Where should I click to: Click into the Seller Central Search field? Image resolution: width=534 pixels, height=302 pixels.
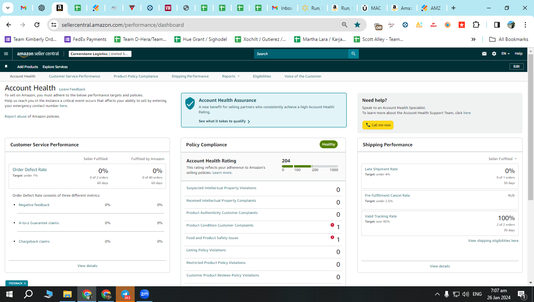click(301, 54)
